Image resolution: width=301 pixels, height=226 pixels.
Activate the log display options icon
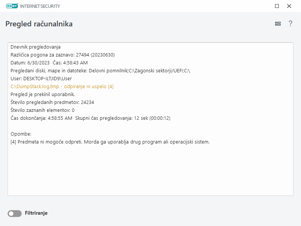click(x=278, y=23)
